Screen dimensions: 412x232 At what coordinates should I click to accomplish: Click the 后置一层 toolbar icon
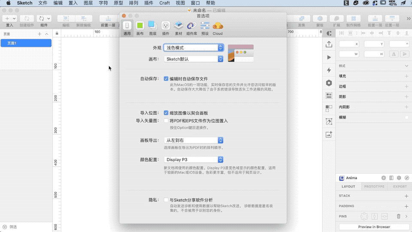coord(392,18)
